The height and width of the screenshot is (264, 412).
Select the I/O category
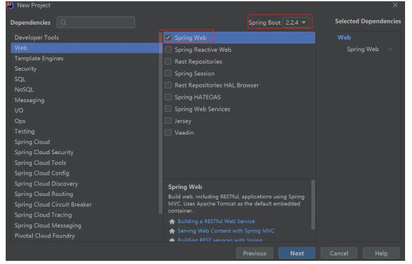point(85,111)
